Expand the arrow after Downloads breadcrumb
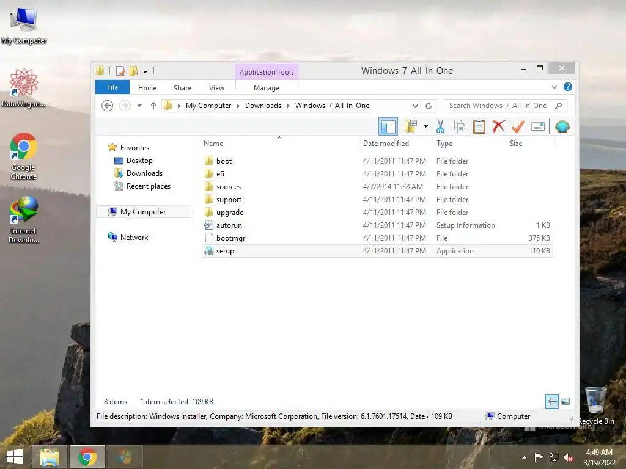Viewport: 626px width, 469px height. 289,106
